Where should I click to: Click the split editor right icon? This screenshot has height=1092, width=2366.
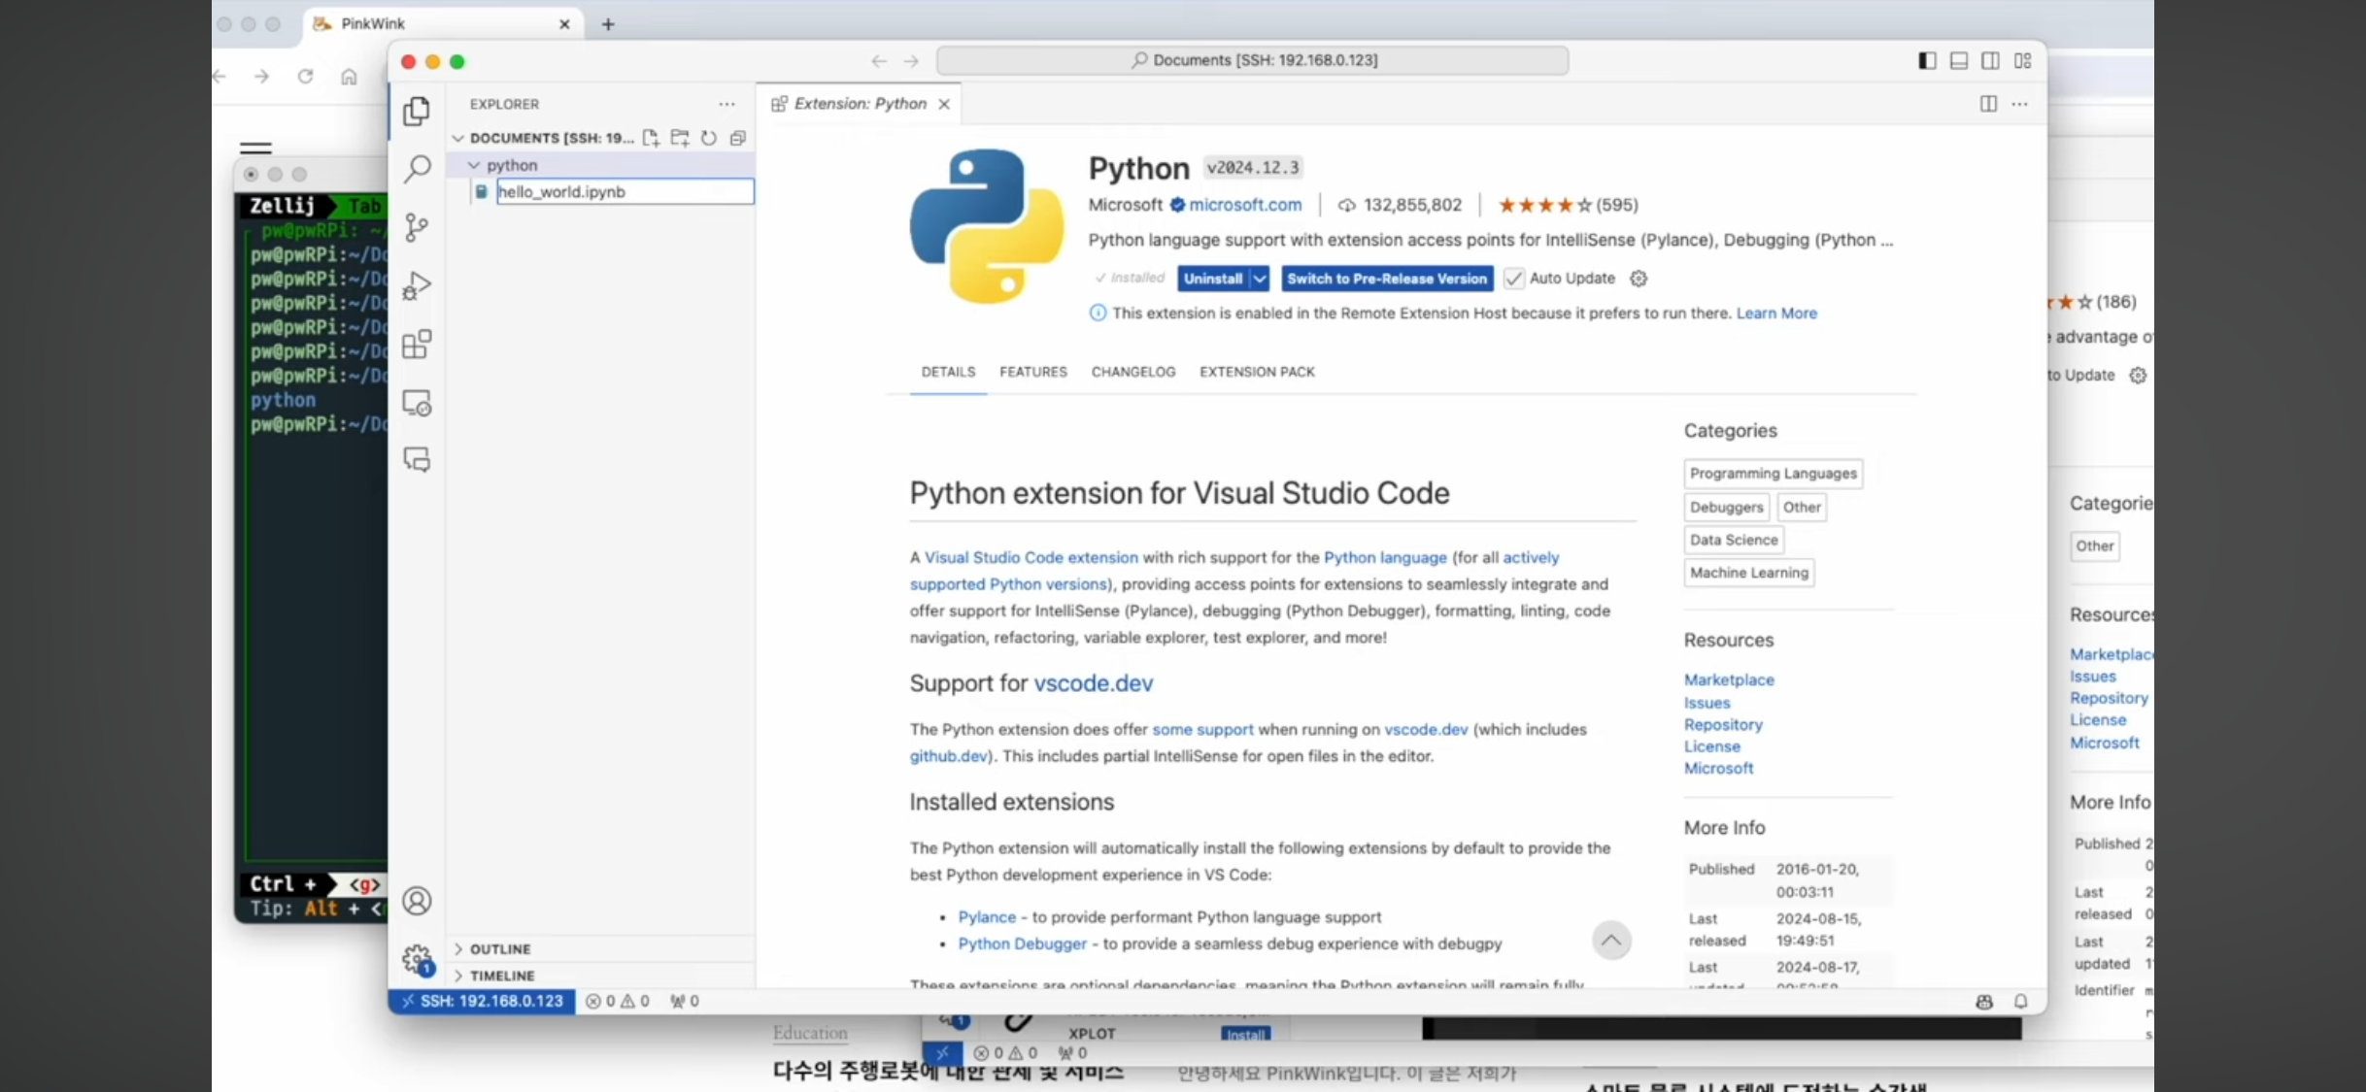(x=1988, y=104)
